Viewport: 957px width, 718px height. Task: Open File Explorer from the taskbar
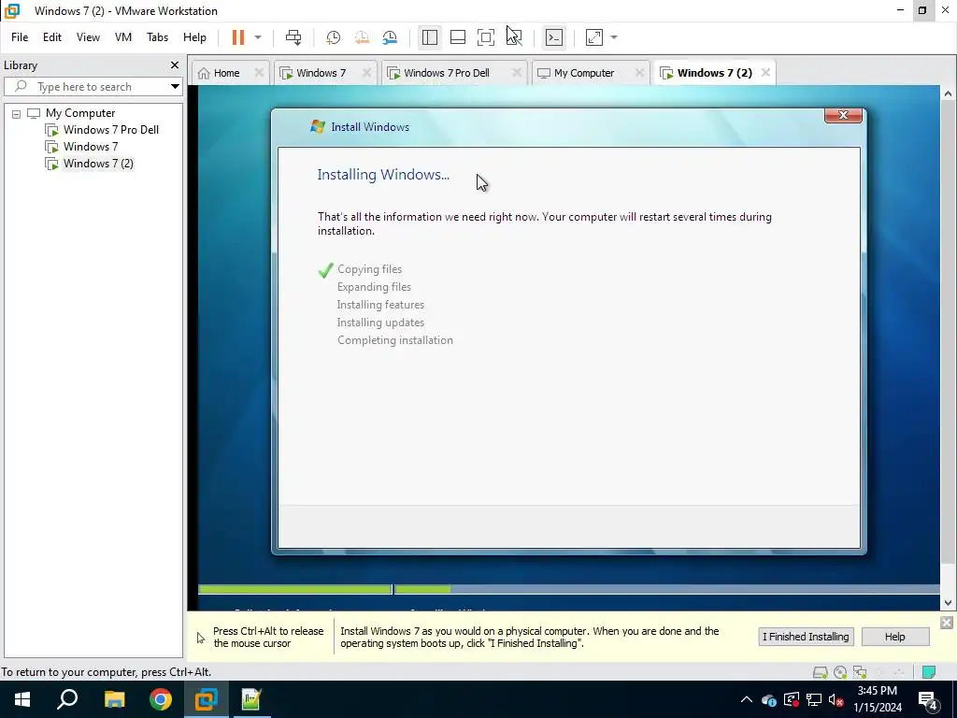(114, 699)
